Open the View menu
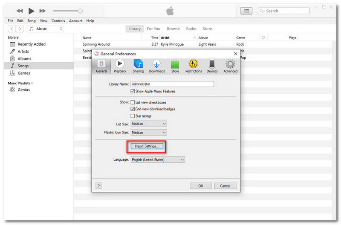The image size is (341, 225). tap(43, 20)
